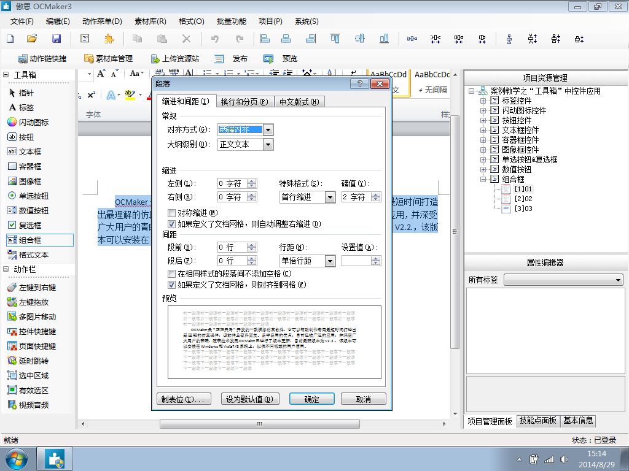
Task: Open the folder icon in toolbar
Action: pyautogui.click(x=32, y=39)
